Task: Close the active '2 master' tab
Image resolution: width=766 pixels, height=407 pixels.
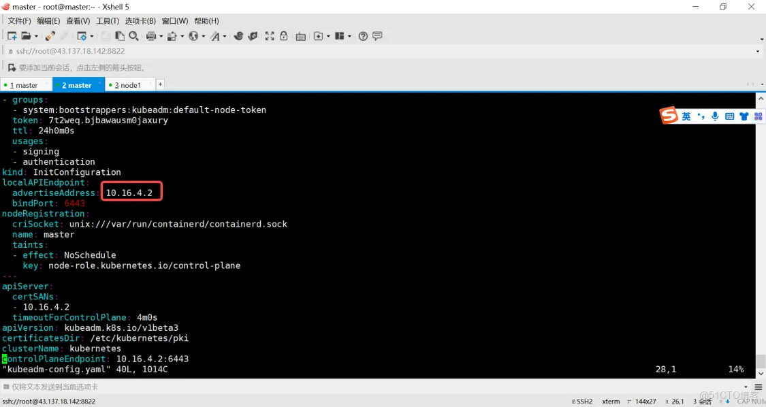Action: (x=99, y=84)
